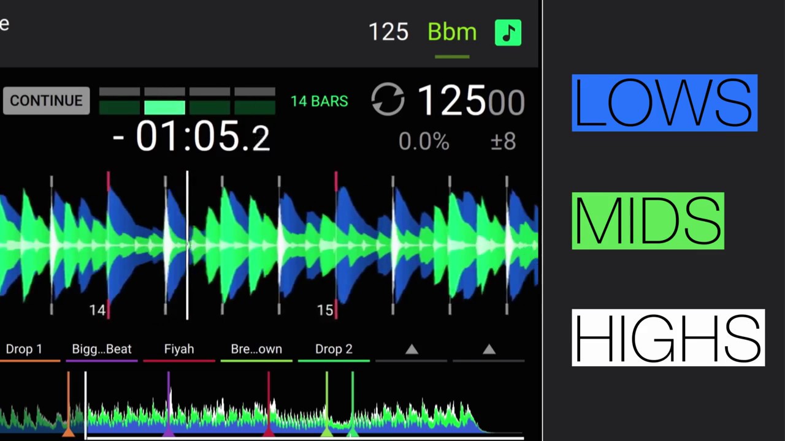Click the 125 BPM value in header
This screenshot has height=441, width=785.
click(388, 32)
